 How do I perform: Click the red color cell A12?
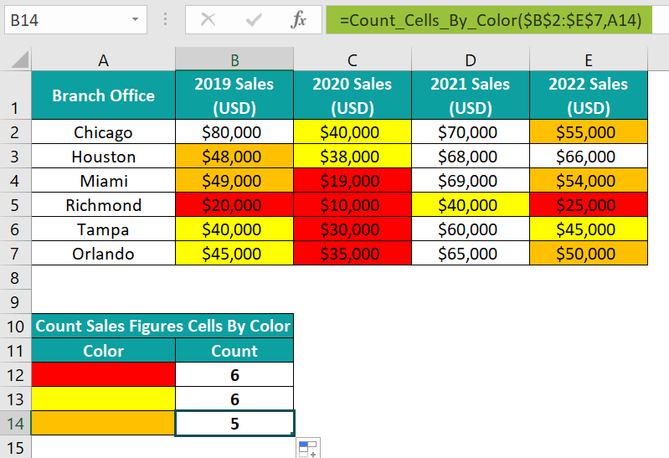coord(103,375)
